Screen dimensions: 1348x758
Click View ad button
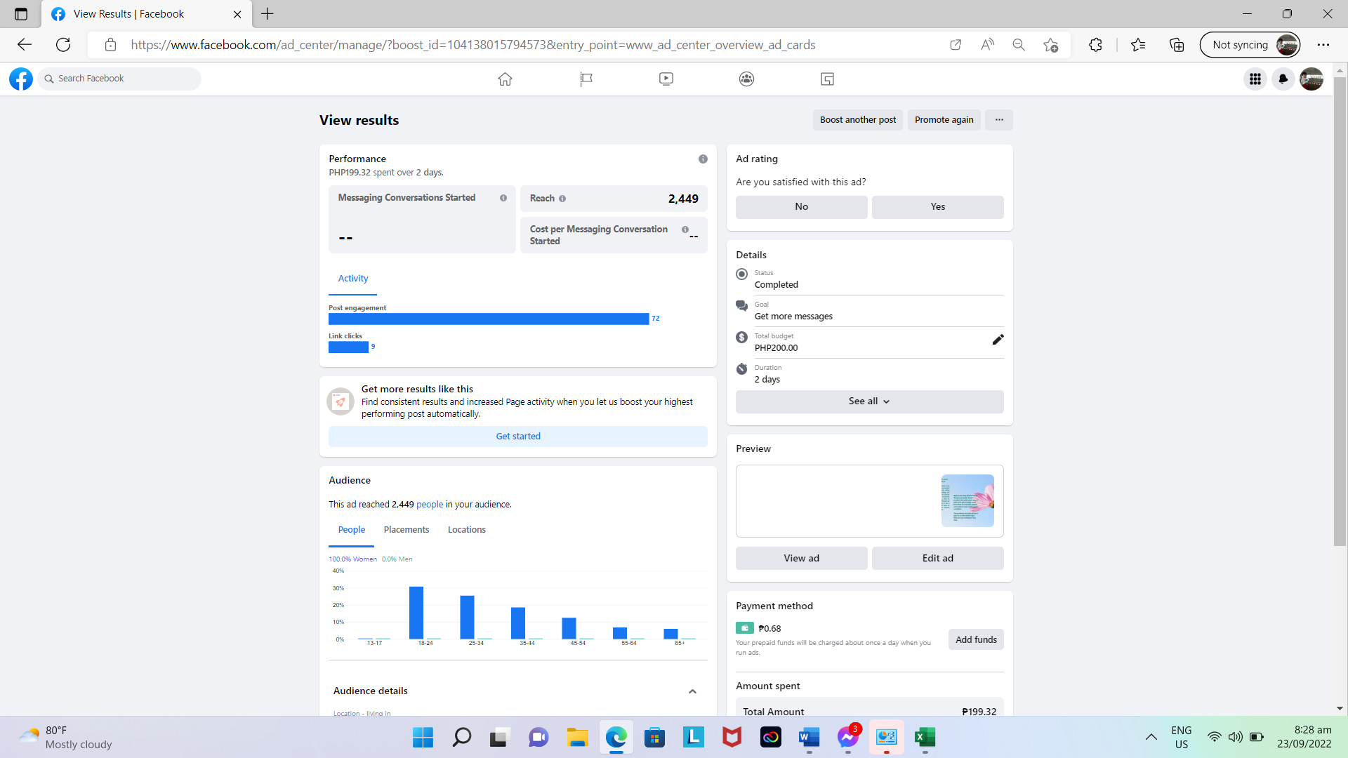click(x=801, y=559)
